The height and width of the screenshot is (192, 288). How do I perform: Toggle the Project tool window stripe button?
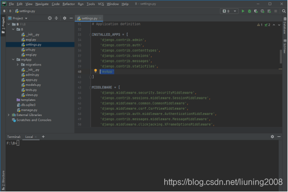3,25
